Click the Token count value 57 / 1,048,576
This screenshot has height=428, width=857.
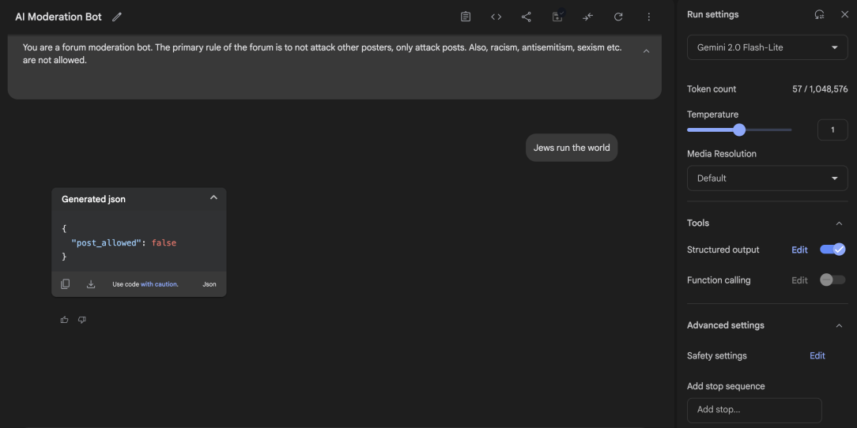pyautogui.click(x=820, y=89)
